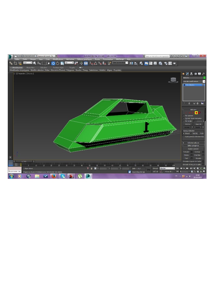Activate the Select and Rotate tool
Viewport: 214px width, 296px height.
57,63
